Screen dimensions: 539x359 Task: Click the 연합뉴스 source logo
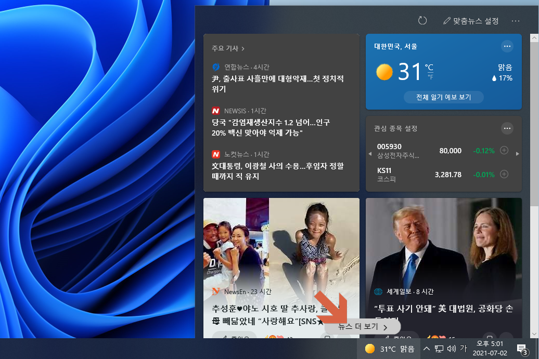point(216,67)
